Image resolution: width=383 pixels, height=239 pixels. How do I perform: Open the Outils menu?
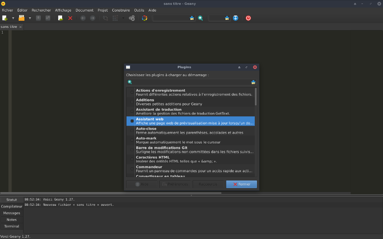[x=139, y=10]
